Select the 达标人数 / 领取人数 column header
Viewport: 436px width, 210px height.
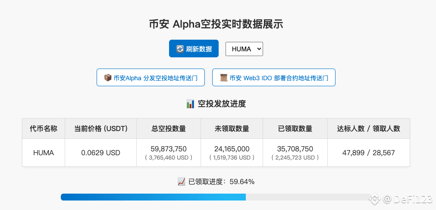368,129
